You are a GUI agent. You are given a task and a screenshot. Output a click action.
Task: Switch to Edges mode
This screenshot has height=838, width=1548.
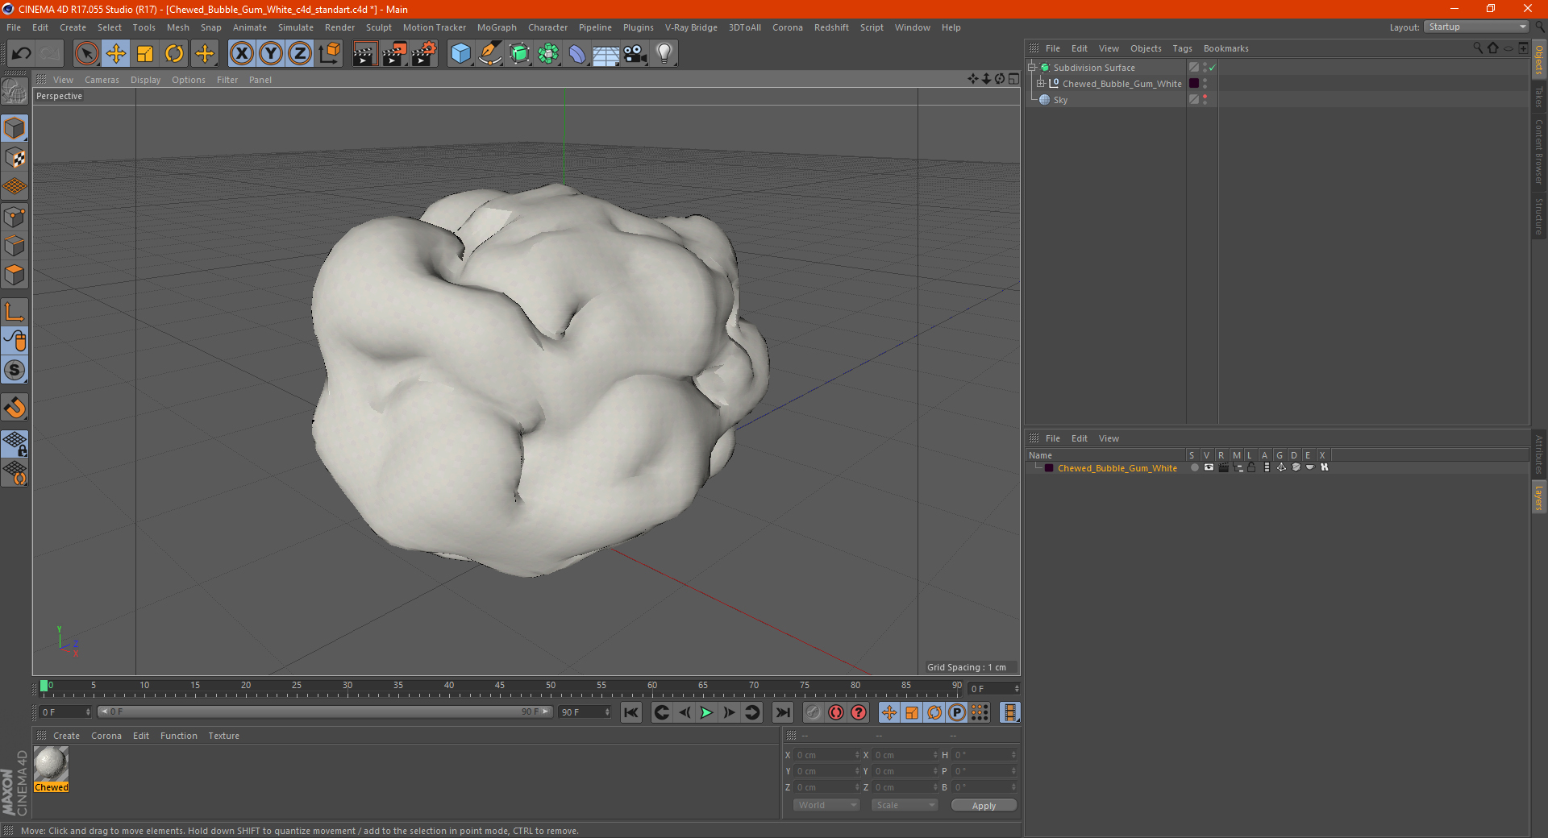(x=15, y=246)
